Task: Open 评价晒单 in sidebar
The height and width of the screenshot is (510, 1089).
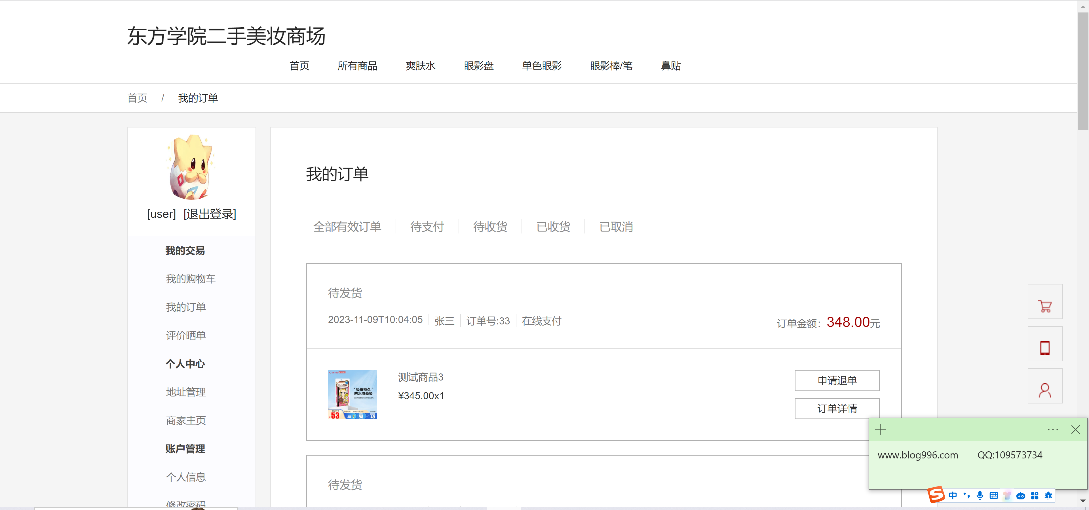Action: (185, 335)
